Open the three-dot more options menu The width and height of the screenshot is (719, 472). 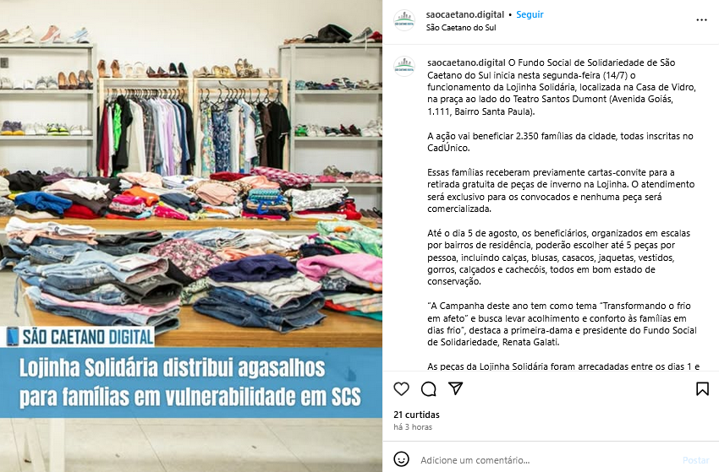click(x=701, y=19)
